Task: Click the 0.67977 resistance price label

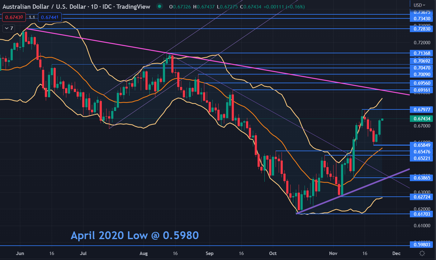Action: (x=422, y=109)
